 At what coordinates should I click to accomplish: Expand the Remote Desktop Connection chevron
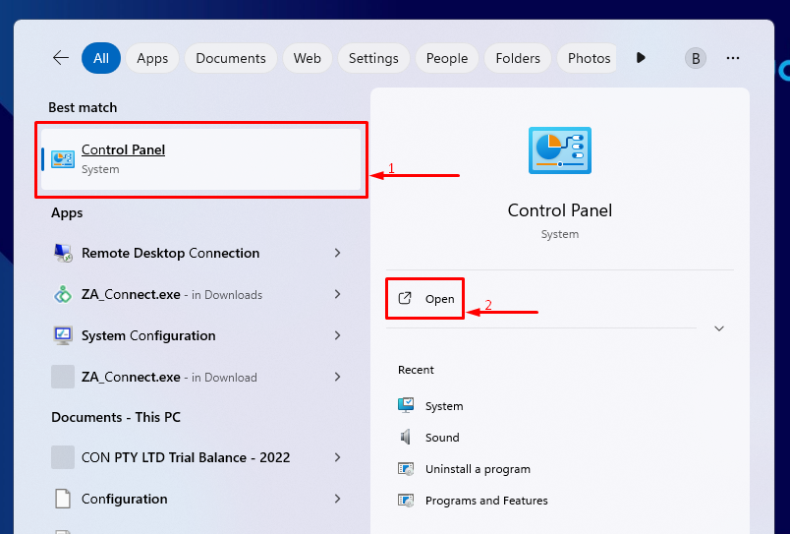tap(338, 253)
